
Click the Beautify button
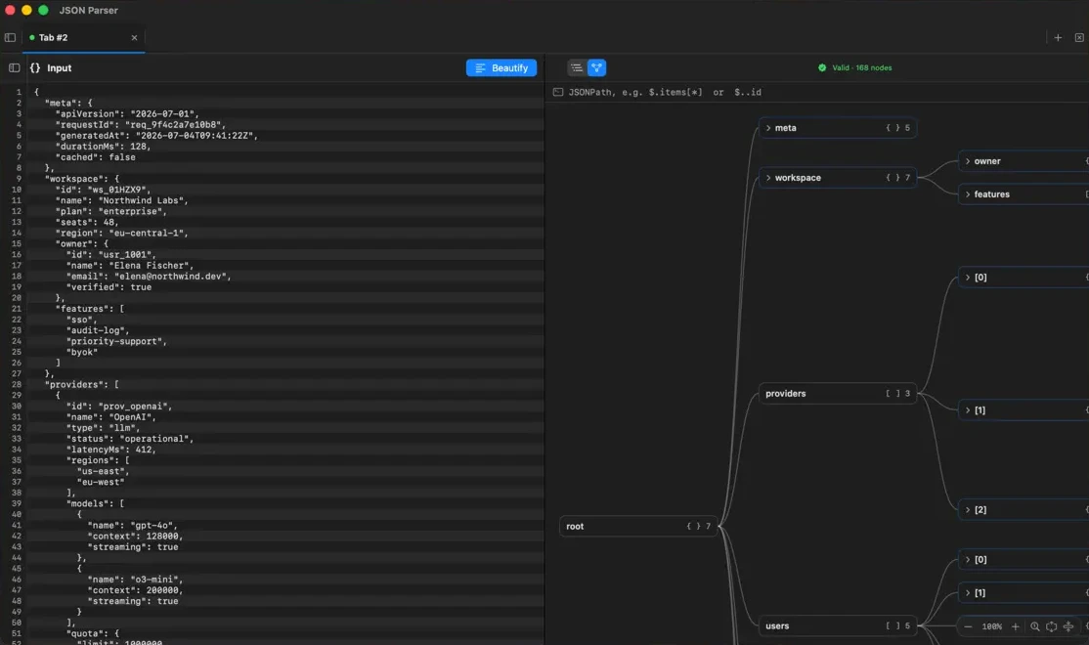click(x=501, y=68)
